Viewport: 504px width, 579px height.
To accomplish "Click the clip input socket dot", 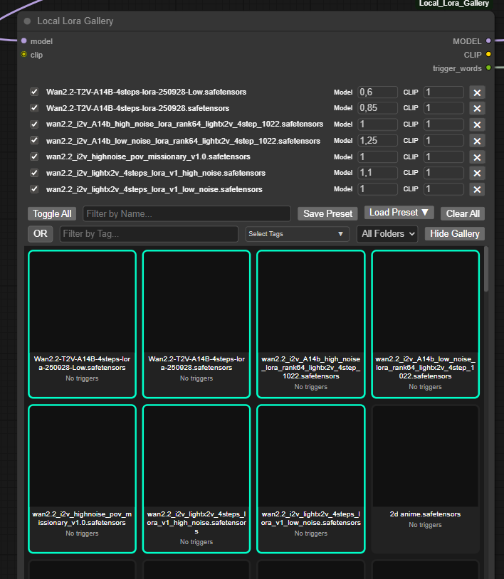I will tap(24, 54).
